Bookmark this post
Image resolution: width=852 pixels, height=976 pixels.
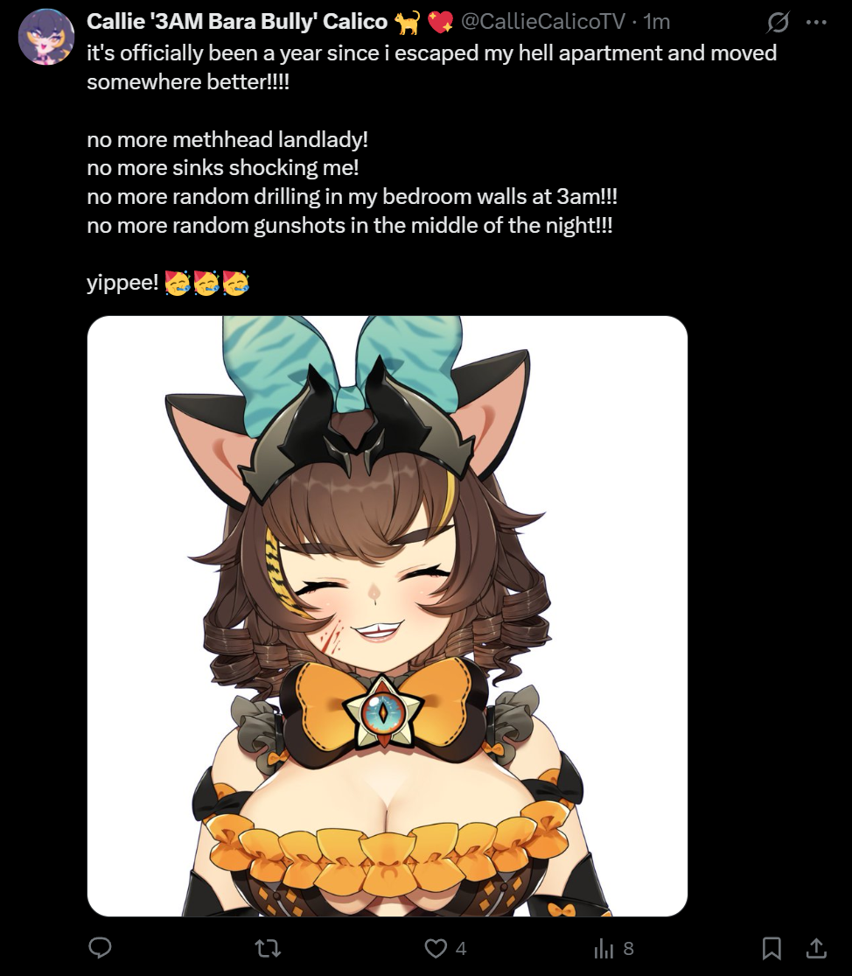pyautogui.click(x=772, y=948)
